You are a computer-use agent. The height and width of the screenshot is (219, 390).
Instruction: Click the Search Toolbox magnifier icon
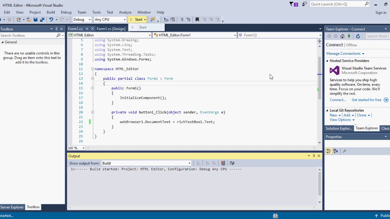[58, 36]
